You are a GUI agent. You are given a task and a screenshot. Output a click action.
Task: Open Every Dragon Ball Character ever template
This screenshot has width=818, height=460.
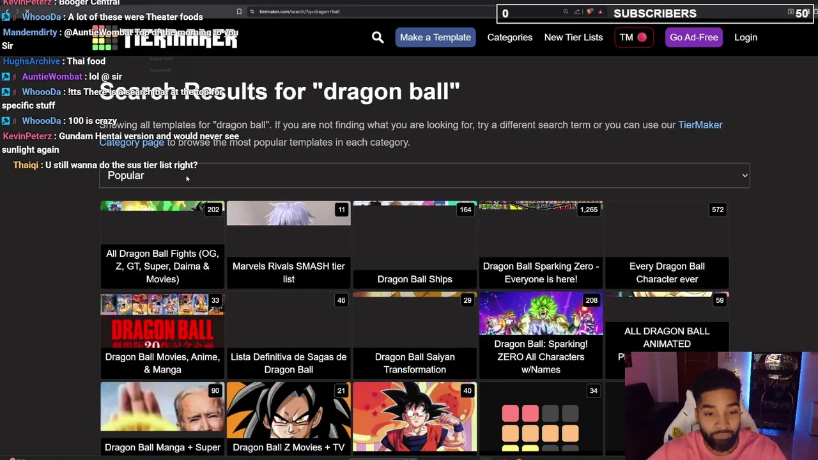667,245
